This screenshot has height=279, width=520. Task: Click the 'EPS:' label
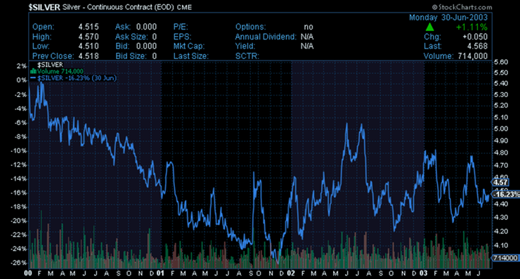pos(182,37)
